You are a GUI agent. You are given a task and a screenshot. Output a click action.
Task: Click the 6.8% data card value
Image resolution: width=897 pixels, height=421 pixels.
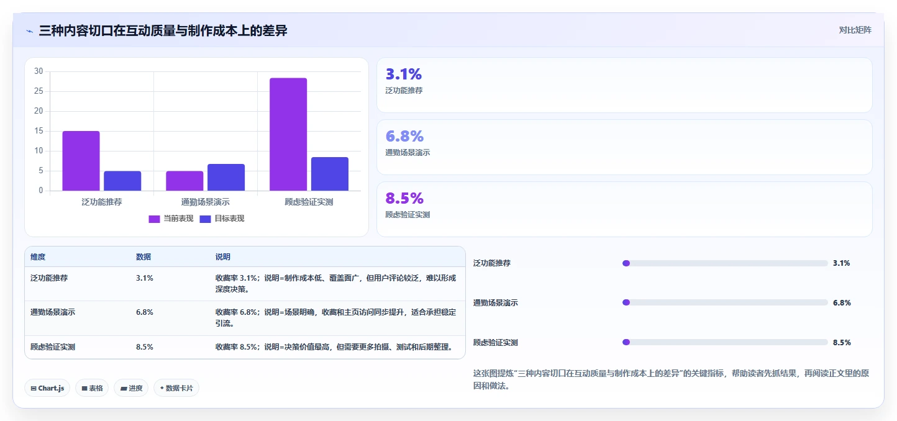[404, 136]
